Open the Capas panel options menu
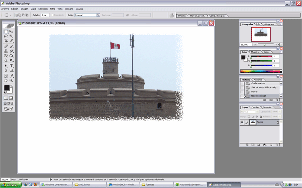 (281, 107)
